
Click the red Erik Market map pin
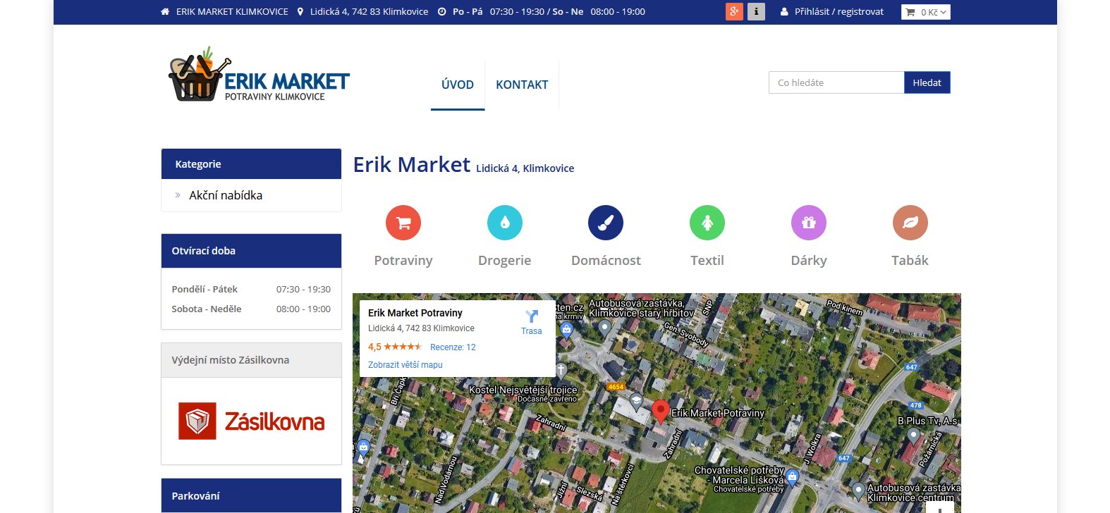pyautogui.click(x=660, y=410)
